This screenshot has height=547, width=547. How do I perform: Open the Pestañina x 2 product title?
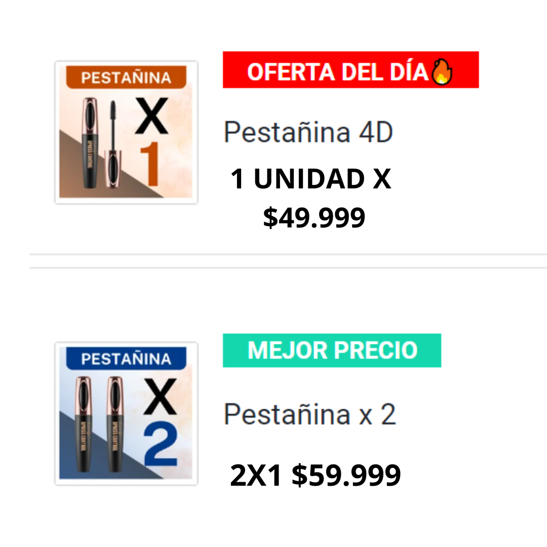click(x=310, y=414)
